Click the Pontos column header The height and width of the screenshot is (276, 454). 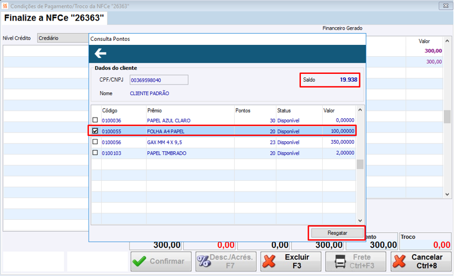pyautogui.click(x=242, y=111)
